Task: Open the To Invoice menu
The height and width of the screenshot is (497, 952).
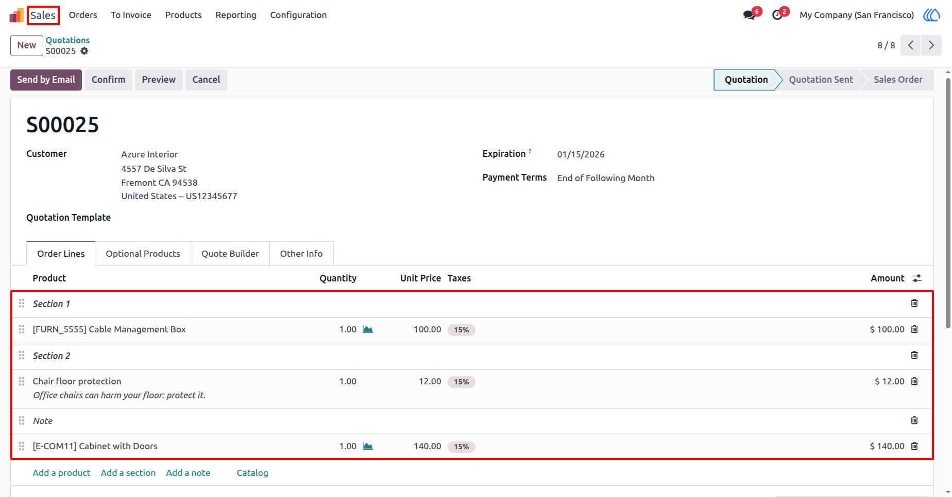Action: (x=131, y=15)
